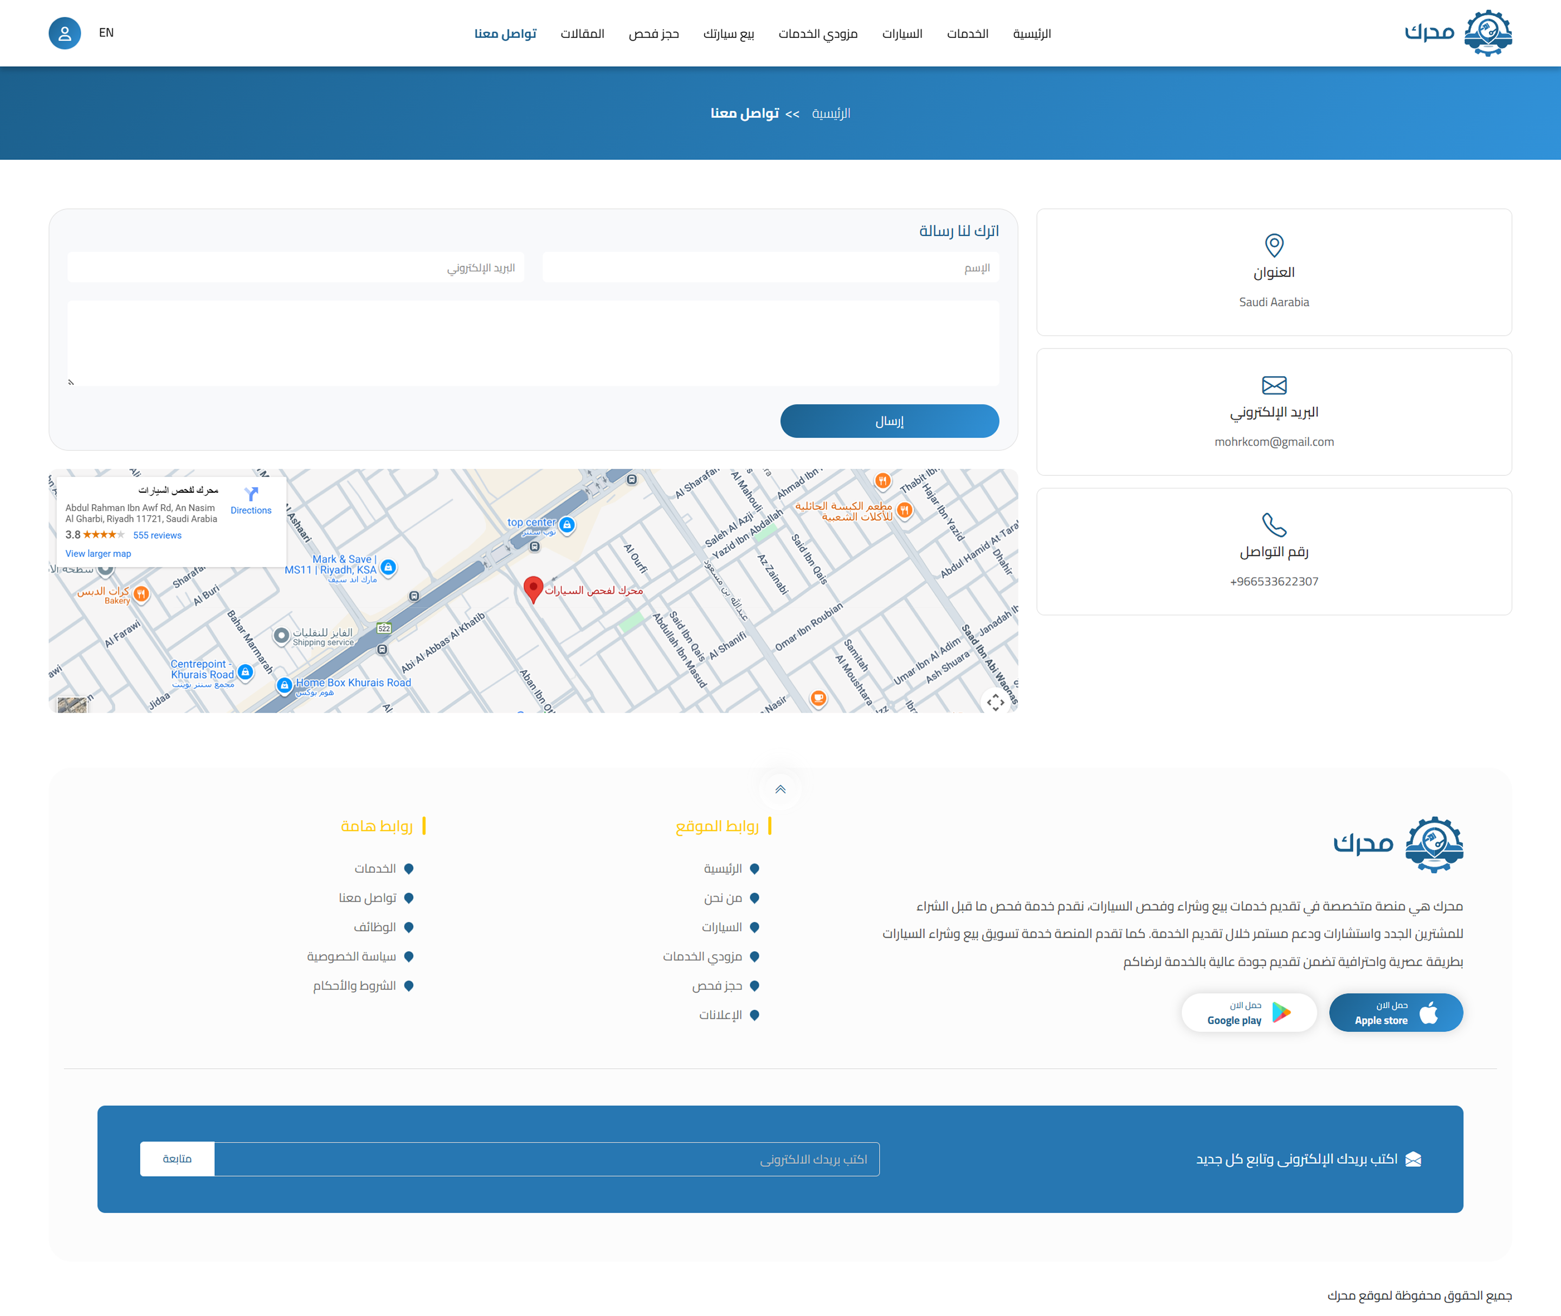Viewport: 1561px width, 1316px height.
Task: Click the الاسم name input field
Action: 770,268
